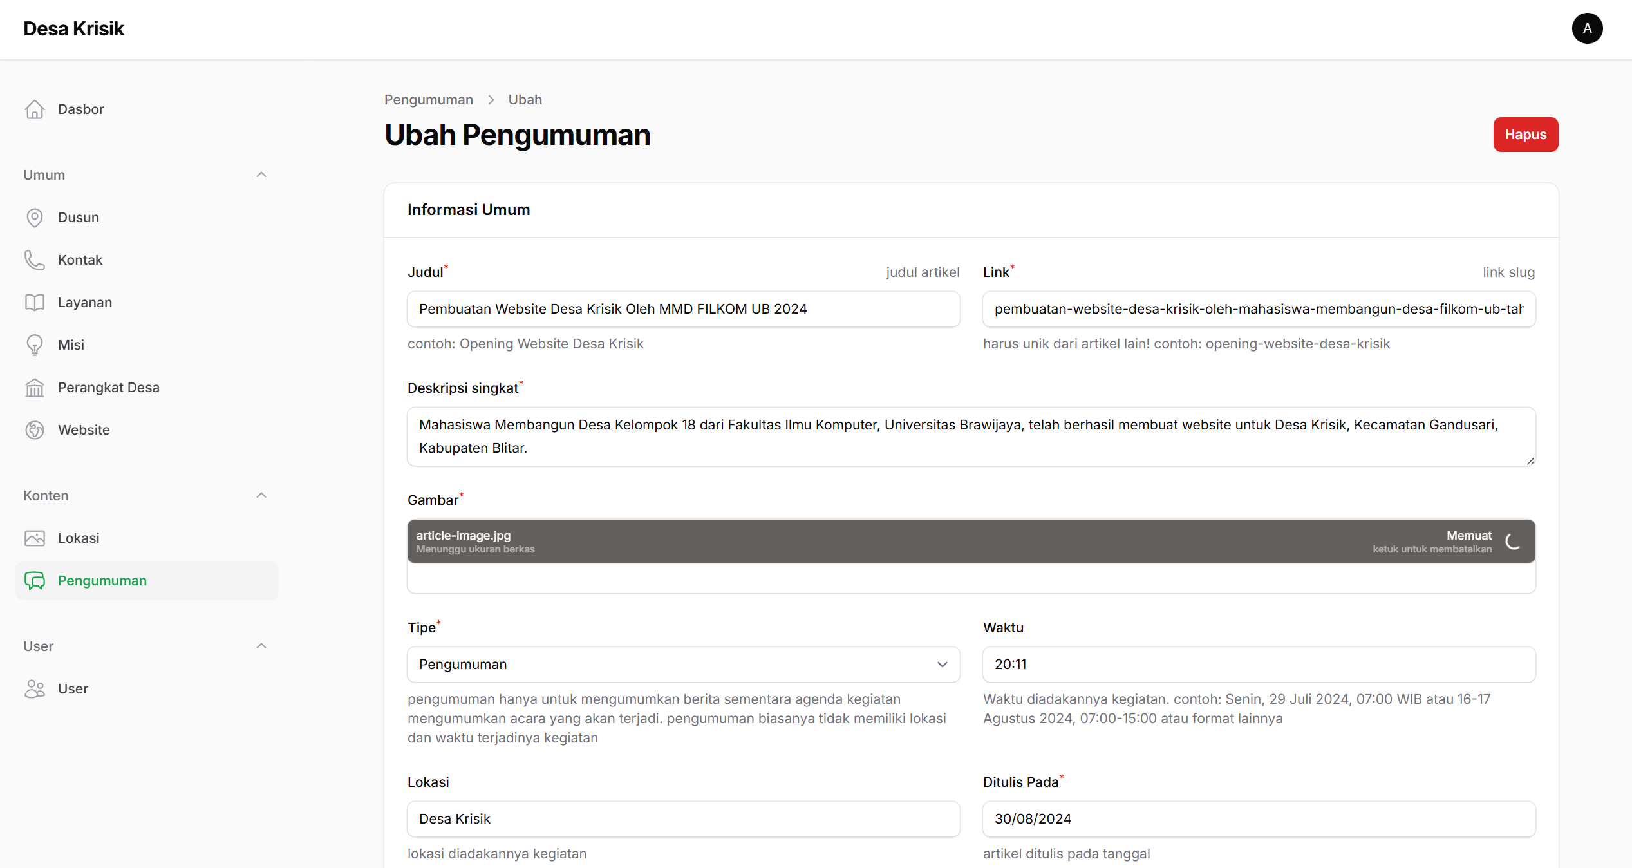Focus the Judul input field
The image size is (1632, 868).
pyautogui.click(x=684, y=309)
